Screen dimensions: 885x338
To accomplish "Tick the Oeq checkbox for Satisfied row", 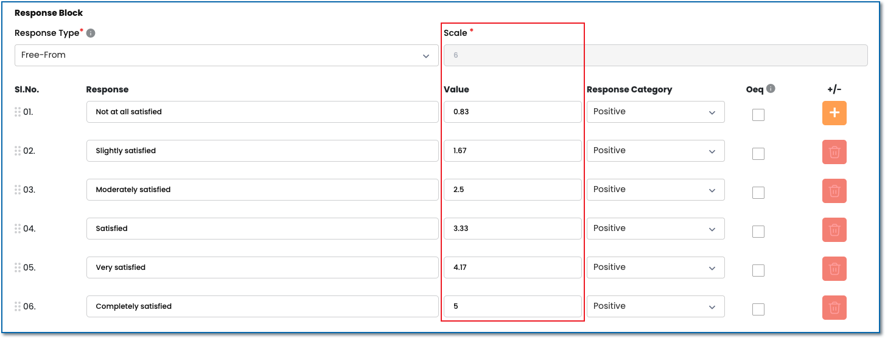I will (758, 232).
